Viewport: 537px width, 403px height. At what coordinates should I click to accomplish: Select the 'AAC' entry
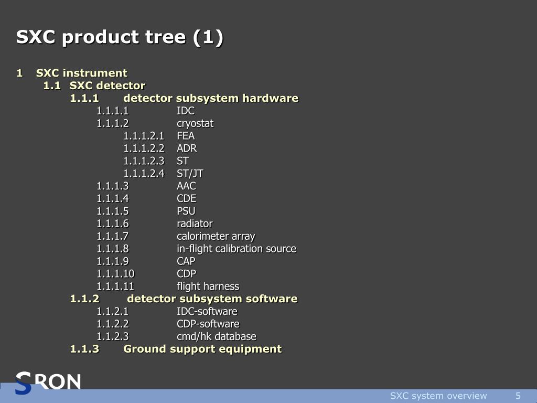click(x=186, y=186)
